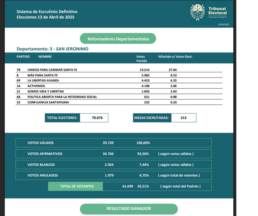The width and height of the screenshot is (258, 216).
Task: Click the VOTOS AFIRMATIVOS row
Action: pyautogui.click(x=113, y=154)
